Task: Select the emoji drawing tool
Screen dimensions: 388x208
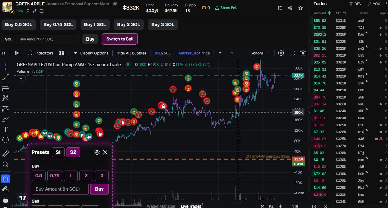Action: pyautogui.click(x=5, y=140)
